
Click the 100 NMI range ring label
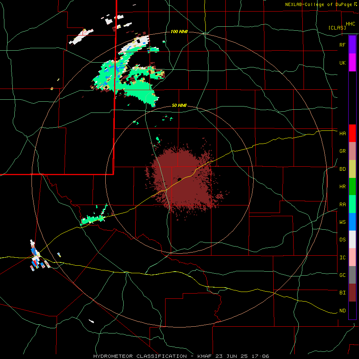click(x=179, y=32)
